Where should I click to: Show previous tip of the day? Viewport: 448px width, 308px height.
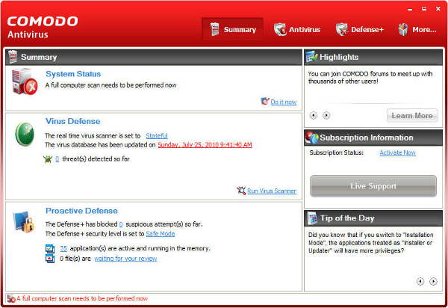point(420,281)
